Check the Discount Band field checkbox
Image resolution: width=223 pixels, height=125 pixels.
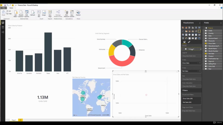coord(206,39)
